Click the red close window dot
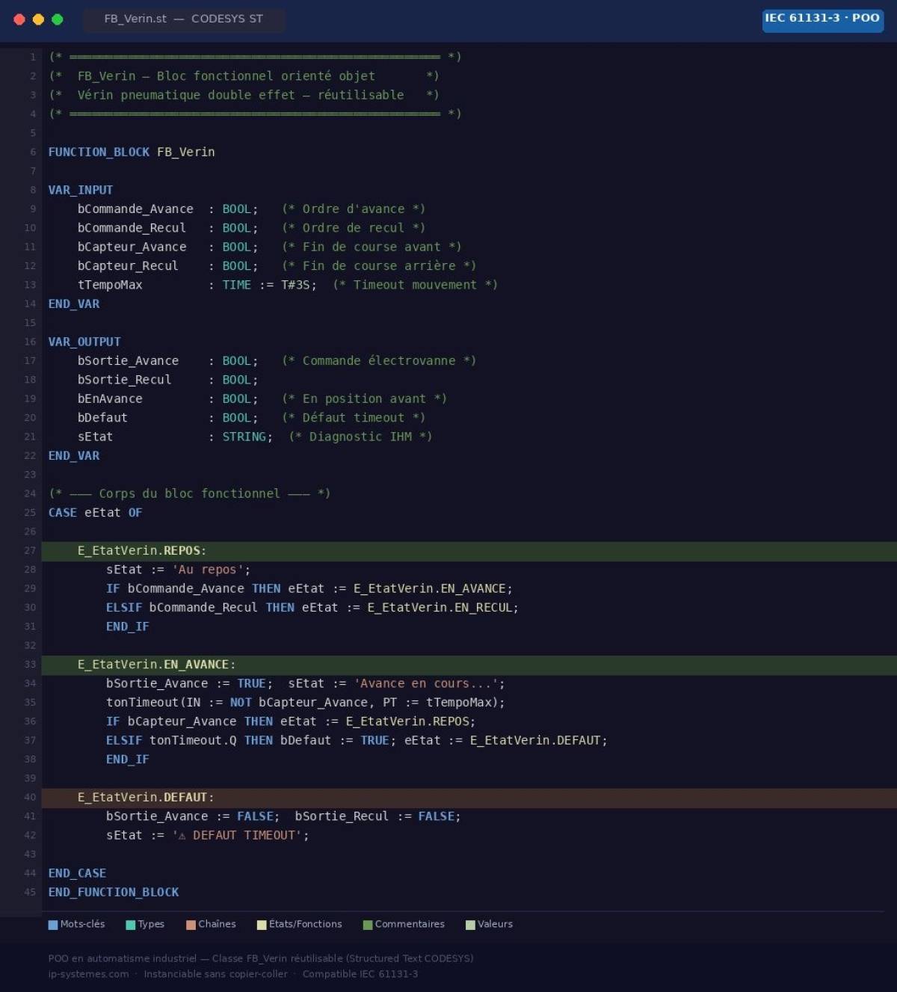Viewport: 897px width, 992px height. 19,19
